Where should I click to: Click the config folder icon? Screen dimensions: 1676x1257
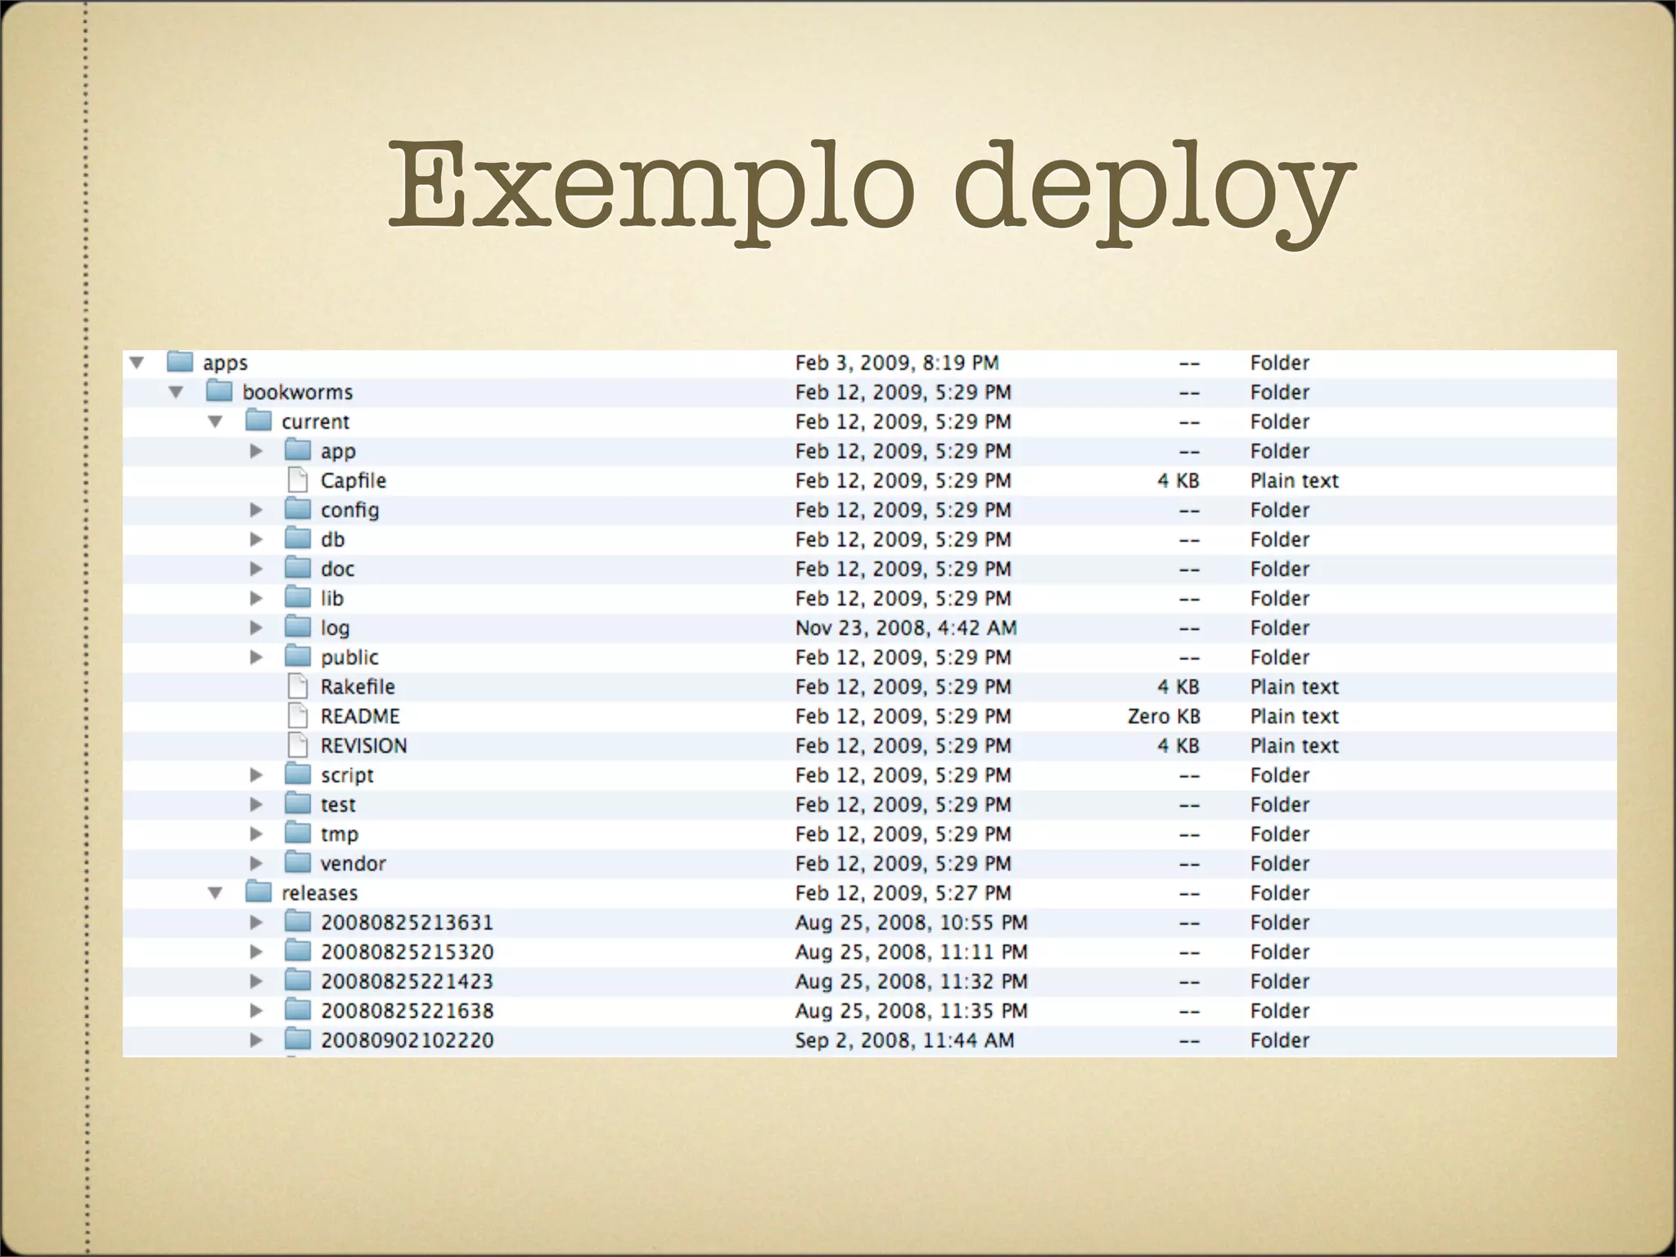point(298,509)
